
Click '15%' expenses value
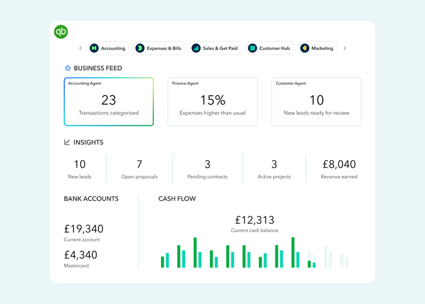pyautogui.click(x=213, y=100)
